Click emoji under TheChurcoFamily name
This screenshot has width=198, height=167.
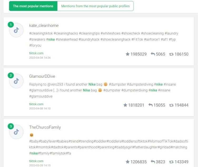coord(32,135)
